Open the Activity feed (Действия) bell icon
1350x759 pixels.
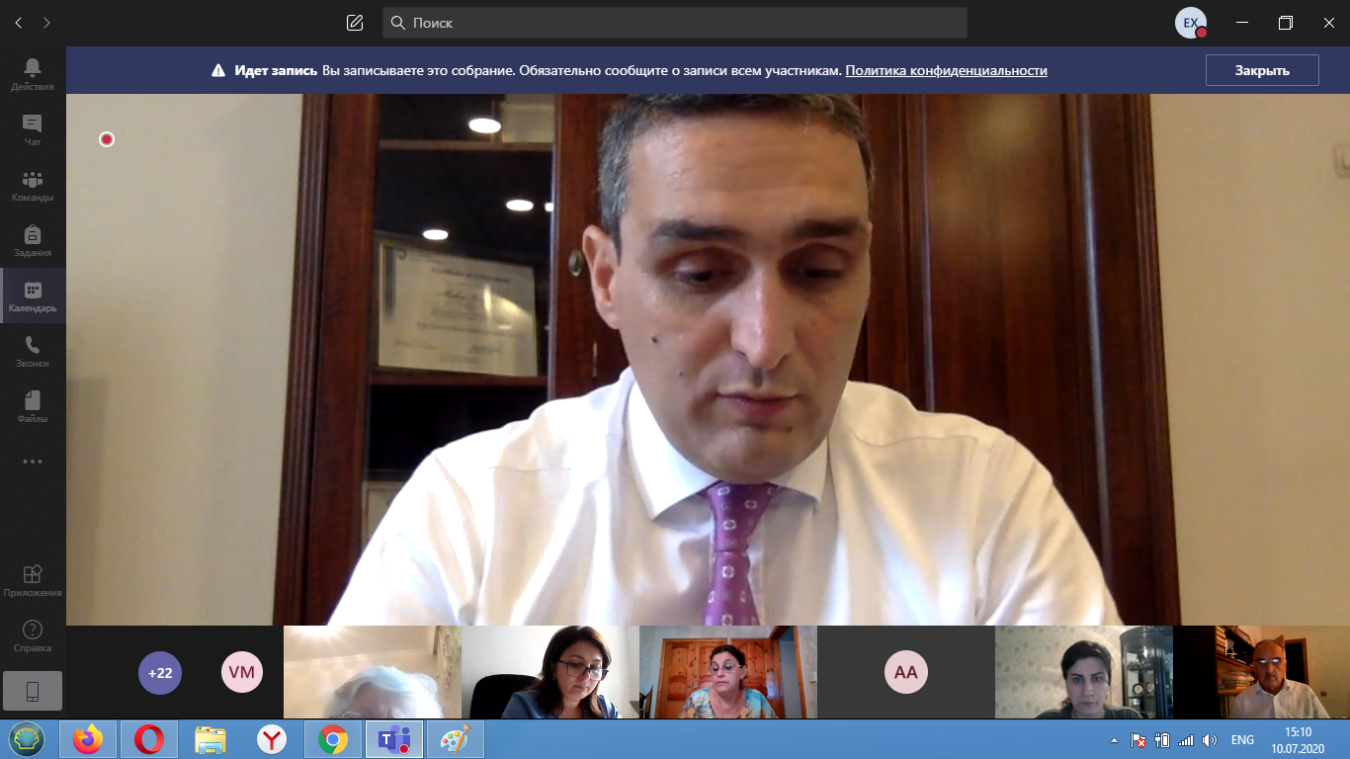[33, 73]
